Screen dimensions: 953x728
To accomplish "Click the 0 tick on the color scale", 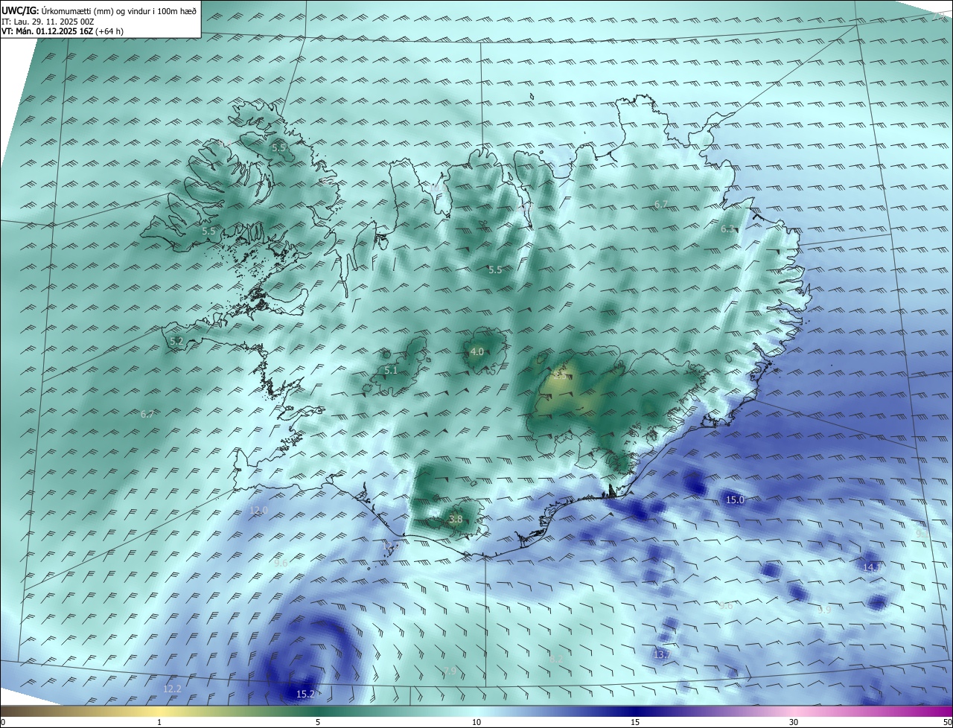I will [x=3, y=723].
